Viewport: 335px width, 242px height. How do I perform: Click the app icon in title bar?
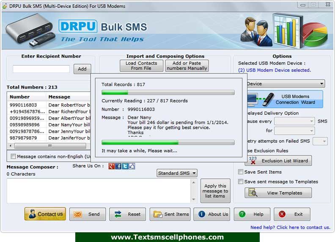(4, 6)
